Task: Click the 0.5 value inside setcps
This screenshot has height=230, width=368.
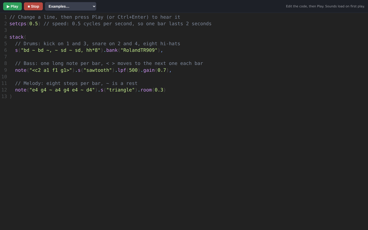Action: (34, 24)
